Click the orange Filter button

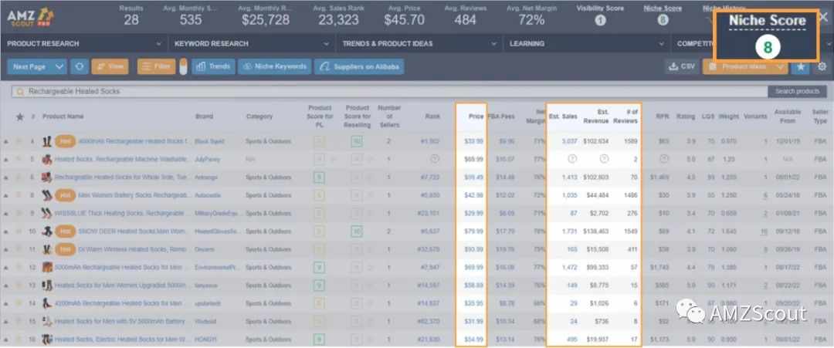[156, 67]
